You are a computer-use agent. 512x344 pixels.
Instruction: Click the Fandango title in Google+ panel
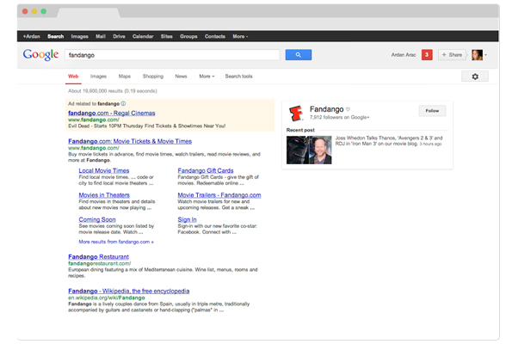(x=326, y=109)
